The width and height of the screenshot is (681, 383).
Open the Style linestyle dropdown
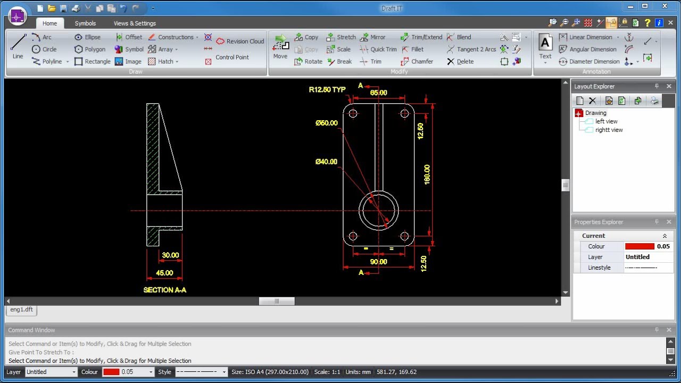tap(223, 372)
